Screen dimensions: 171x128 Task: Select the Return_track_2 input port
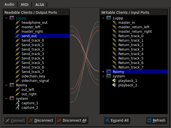click(131, 45)
